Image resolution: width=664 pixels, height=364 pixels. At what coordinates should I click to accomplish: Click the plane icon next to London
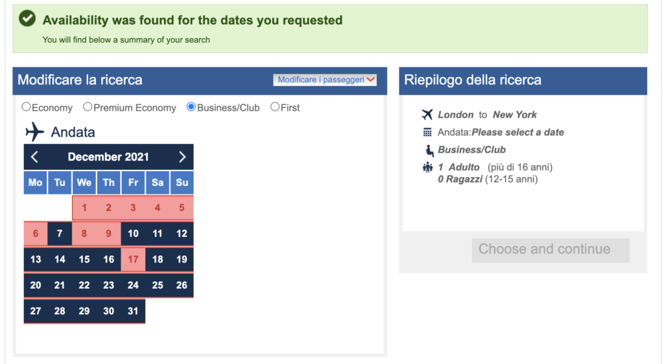coord(427,115)
